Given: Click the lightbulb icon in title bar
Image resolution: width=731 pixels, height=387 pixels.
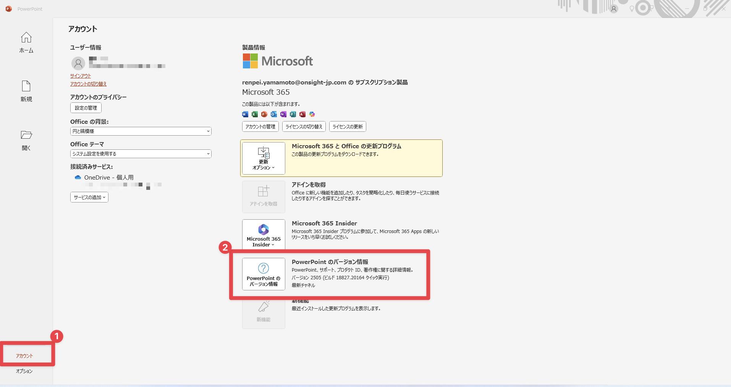Looking at the screenshot, I should (x=632, y=9).
